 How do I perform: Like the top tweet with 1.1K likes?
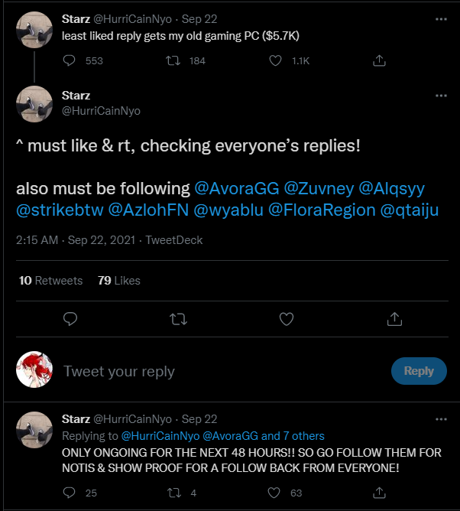coord(276,61)
